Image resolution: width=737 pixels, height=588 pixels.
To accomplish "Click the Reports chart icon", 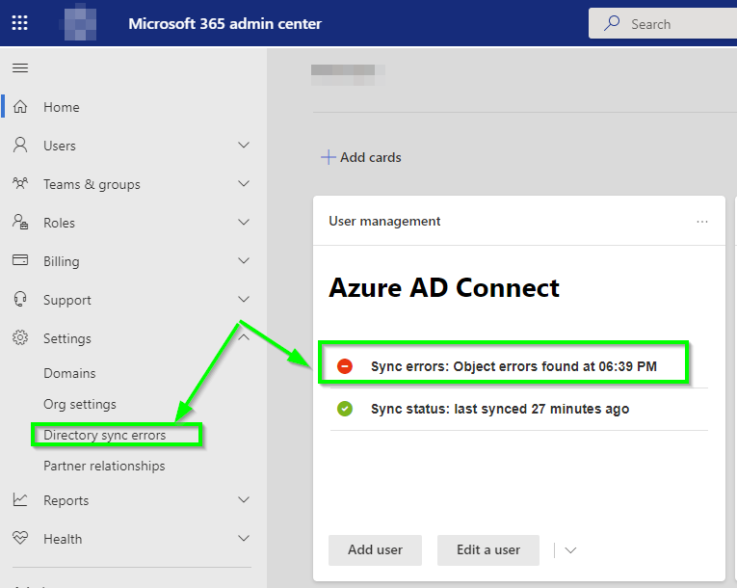I will pyautogui.click(x=20, y=499).
